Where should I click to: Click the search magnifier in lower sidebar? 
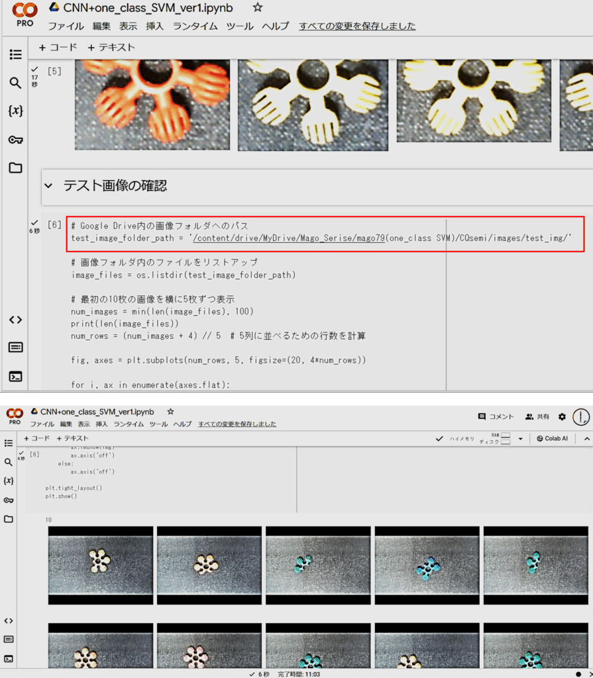point(9,462)
